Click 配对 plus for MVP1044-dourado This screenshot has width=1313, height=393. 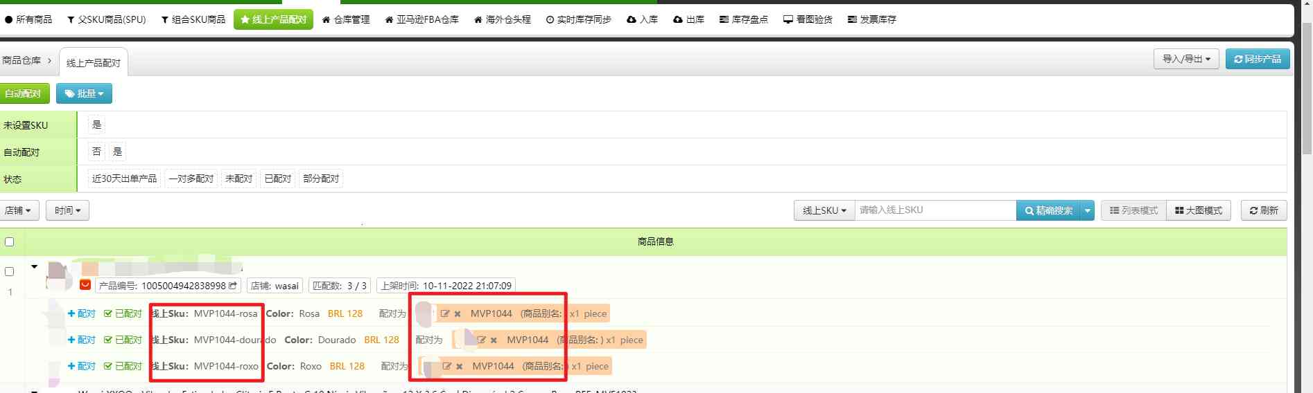[x=81, y=340]
